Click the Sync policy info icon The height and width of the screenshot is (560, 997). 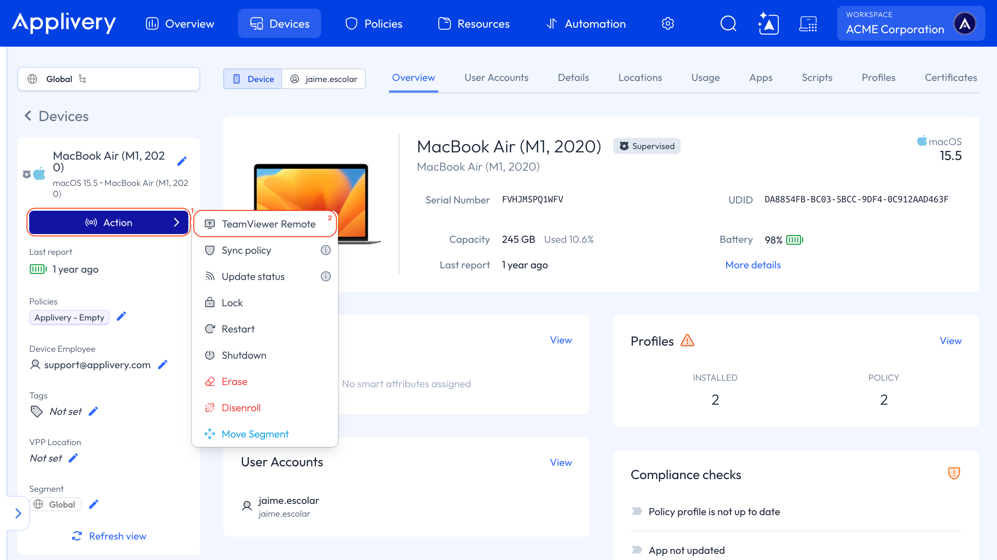(326, 250)
